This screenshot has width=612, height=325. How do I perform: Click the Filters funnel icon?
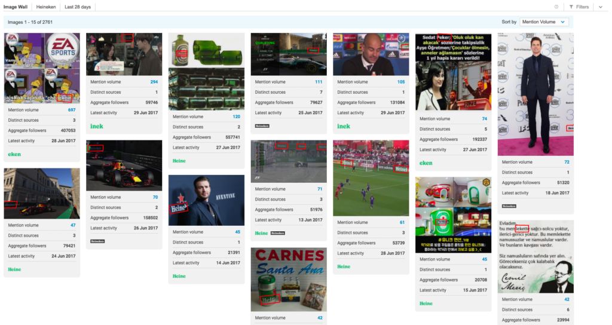[x=571, y=7]
